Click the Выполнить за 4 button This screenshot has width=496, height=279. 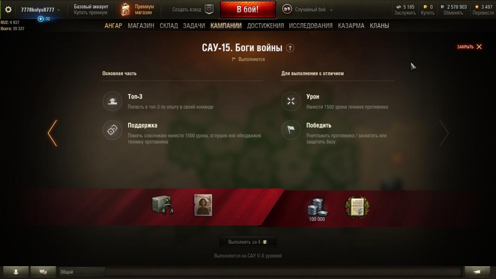tap(248, 242)
